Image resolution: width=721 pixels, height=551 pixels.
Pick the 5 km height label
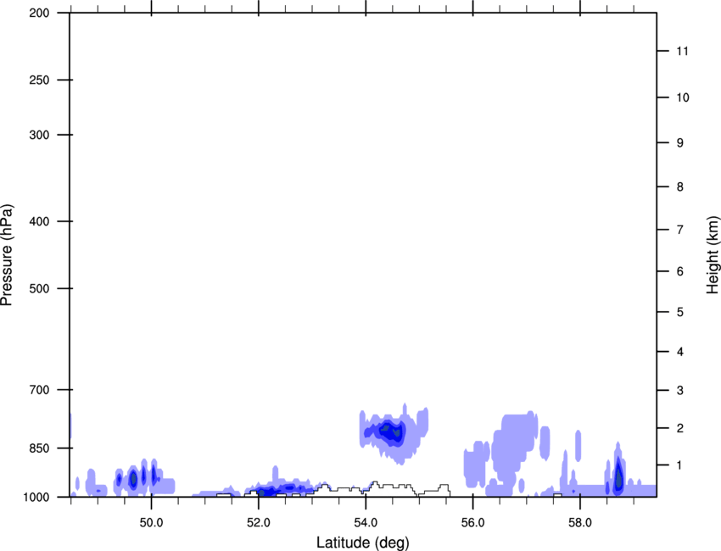(680, 312)
